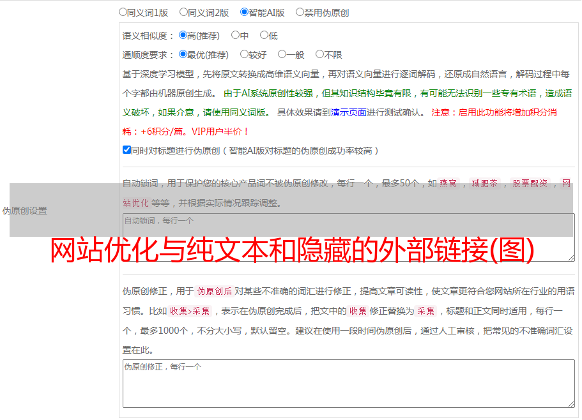
Task: Uncheck 同时对标题进行伪原创 checkbox
Action: [x=126, y=150]
